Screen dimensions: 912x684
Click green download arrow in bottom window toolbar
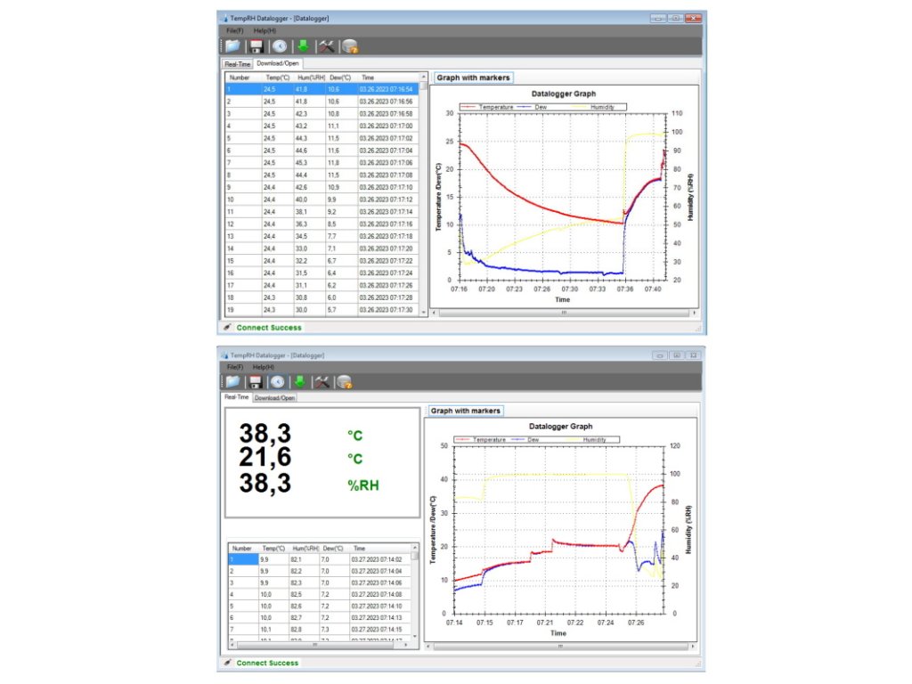299,381
